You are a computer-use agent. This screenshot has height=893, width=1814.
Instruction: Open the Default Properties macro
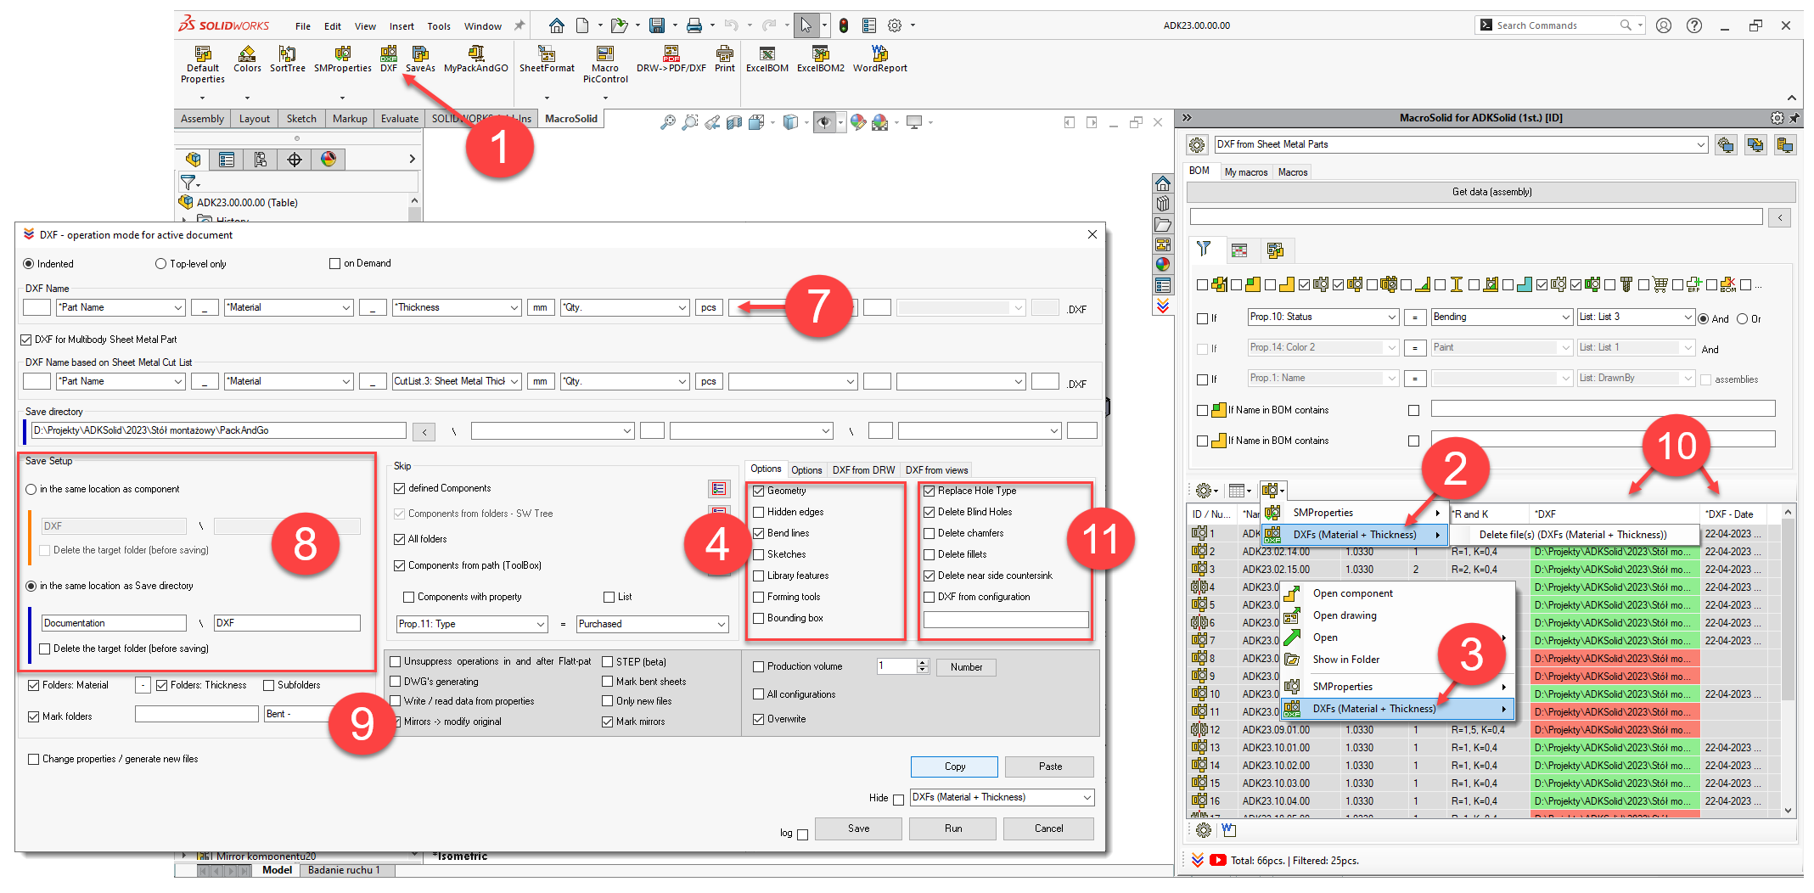pos(203,65)
